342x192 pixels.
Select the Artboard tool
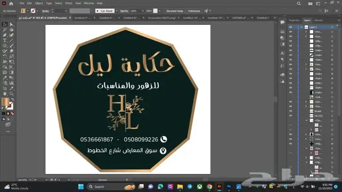(x=4, y=88)
